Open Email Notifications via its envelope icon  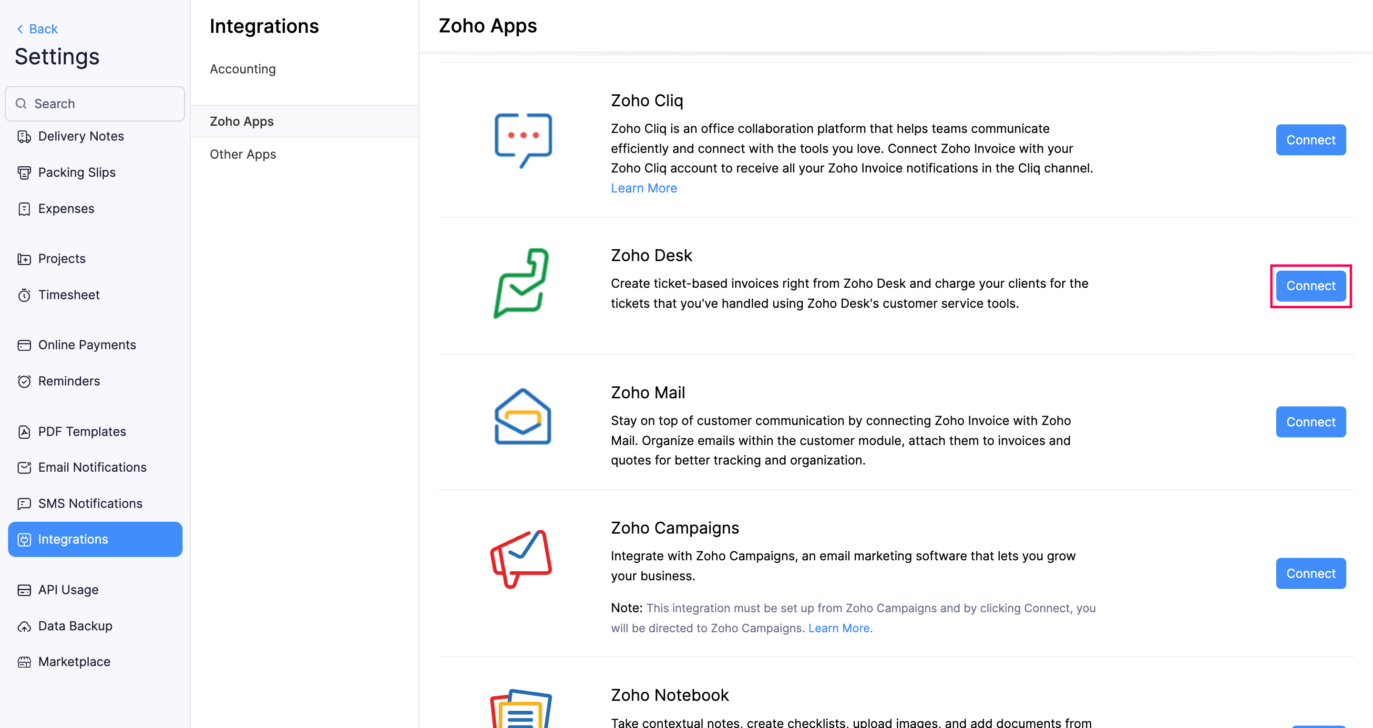click(x=24, y=467)
